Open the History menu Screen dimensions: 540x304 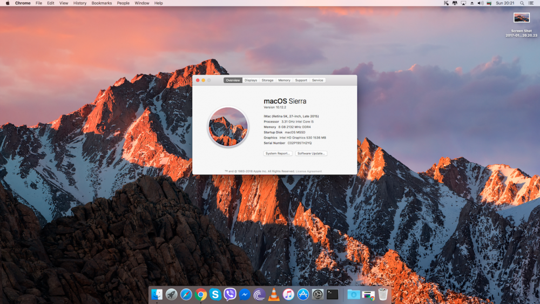pos(80,3)
